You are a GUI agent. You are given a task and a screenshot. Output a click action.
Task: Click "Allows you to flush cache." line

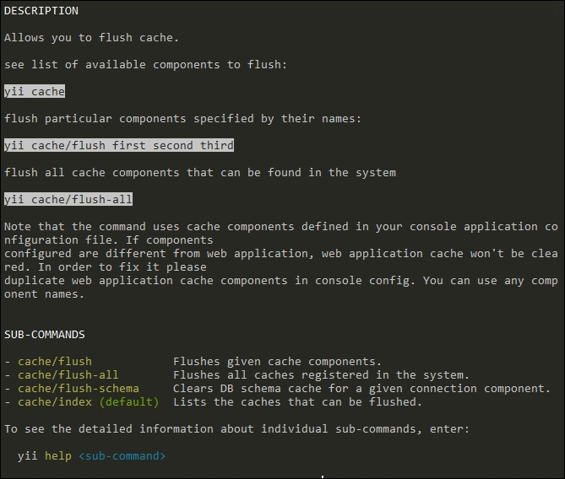coord(92,38)
